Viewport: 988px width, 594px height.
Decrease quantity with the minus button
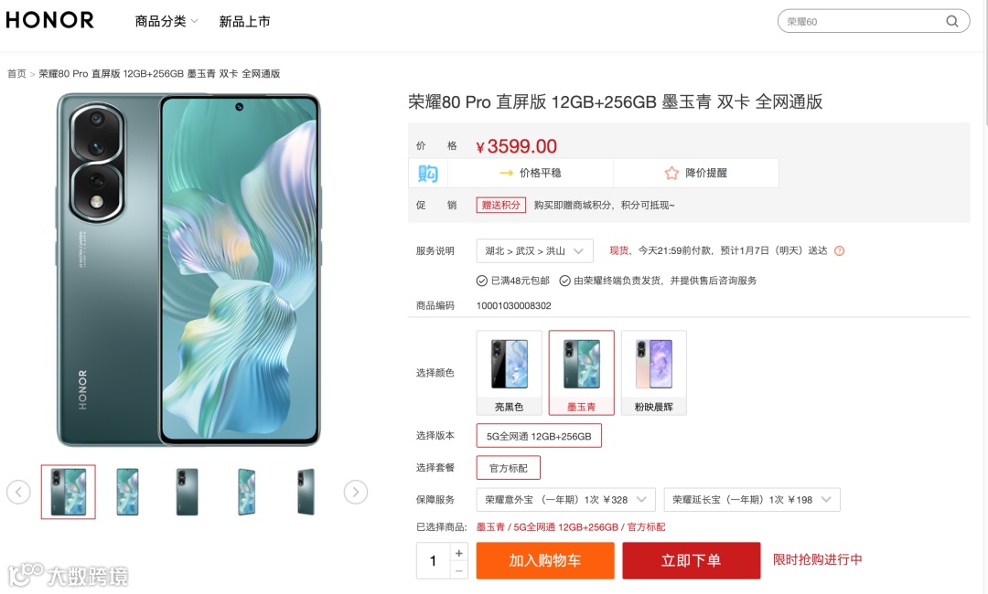point(458,571)
